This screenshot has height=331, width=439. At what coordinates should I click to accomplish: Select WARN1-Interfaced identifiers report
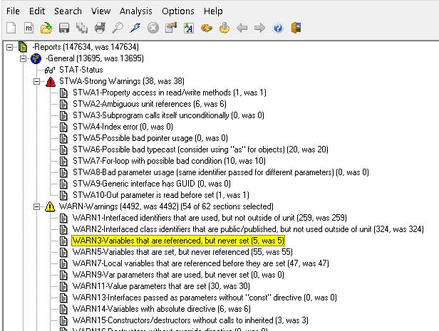point(210,218)
